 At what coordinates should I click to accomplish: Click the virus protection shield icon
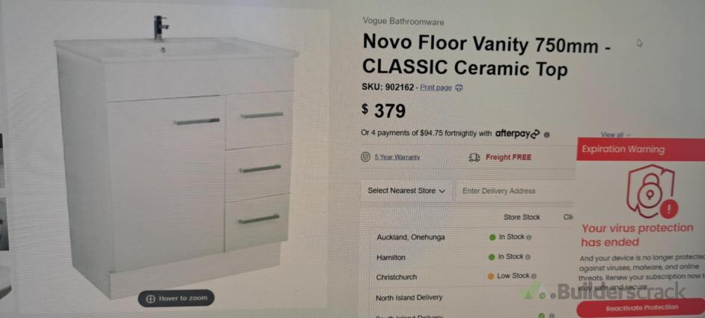click(650, 192)
